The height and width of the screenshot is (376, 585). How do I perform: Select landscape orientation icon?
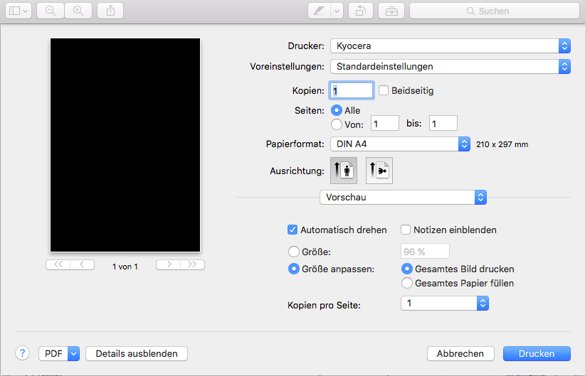pyautogui.click(x=379, y=171)
